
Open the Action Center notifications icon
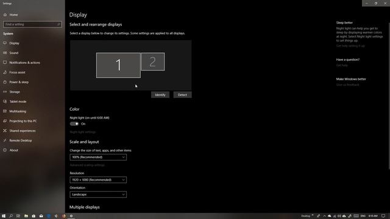383,216
